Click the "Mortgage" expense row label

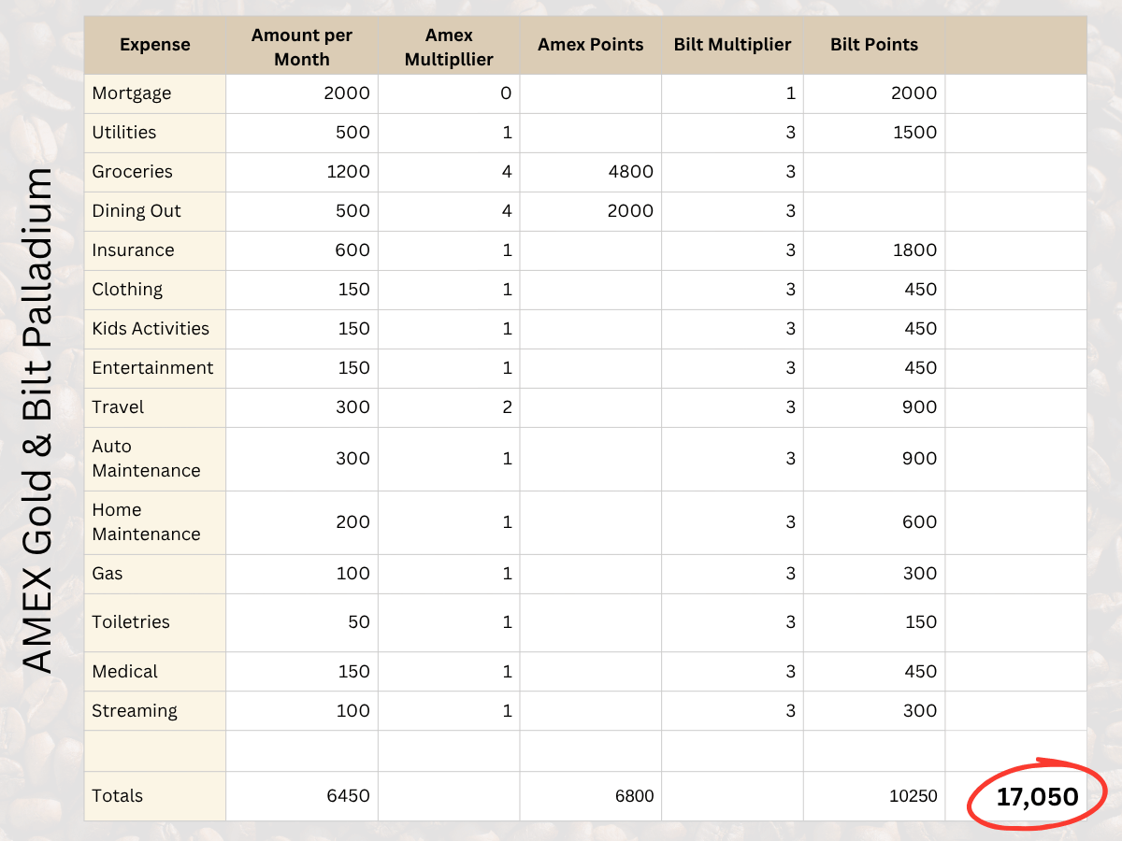[132, 93]
